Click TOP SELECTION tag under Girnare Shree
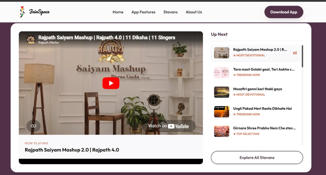Image resolution: width=326 pixels, height=175 pixels. pyautogui.click(x=246, y=134)
